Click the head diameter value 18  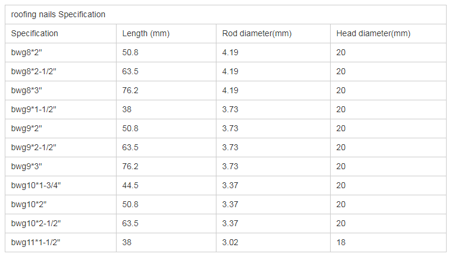pyautogui.click(x=341, y=242)
